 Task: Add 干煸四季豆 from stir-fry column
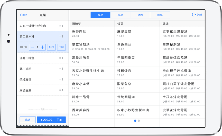tap(137, 60)
